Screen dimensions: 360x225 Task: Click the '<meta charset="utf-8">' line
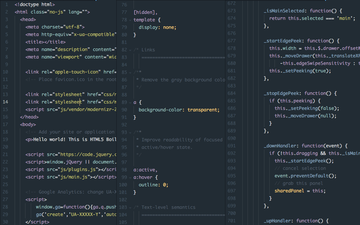point(55,27)
